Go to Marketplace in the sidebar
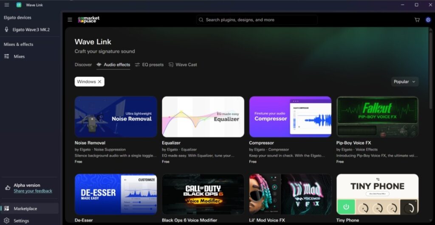435x225 pixels. point(30,208)
